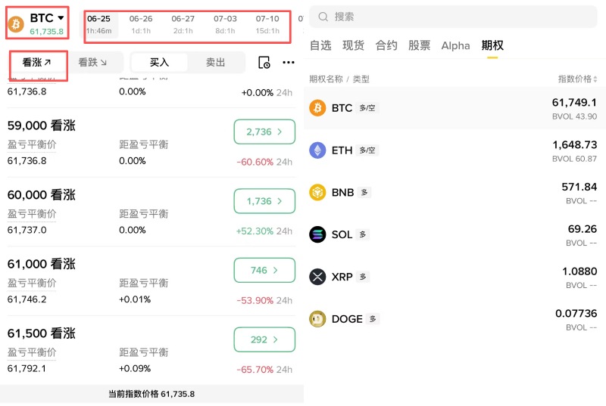Click the Bitcoin logo beside the BTC selector

[16, 24]
